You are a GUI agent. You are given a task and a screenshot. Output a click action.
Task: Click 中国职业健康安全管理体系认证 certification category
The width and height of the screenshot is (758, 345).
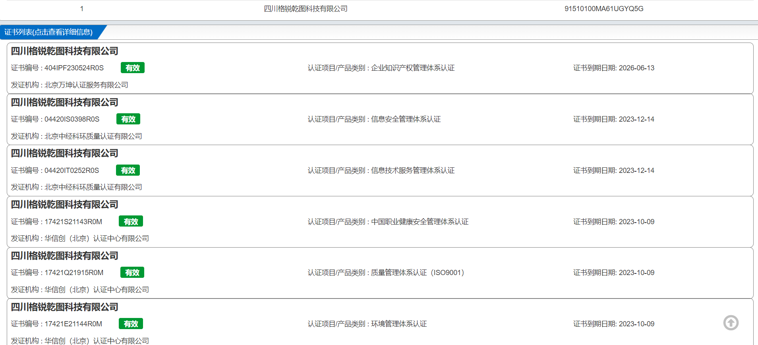420,222
